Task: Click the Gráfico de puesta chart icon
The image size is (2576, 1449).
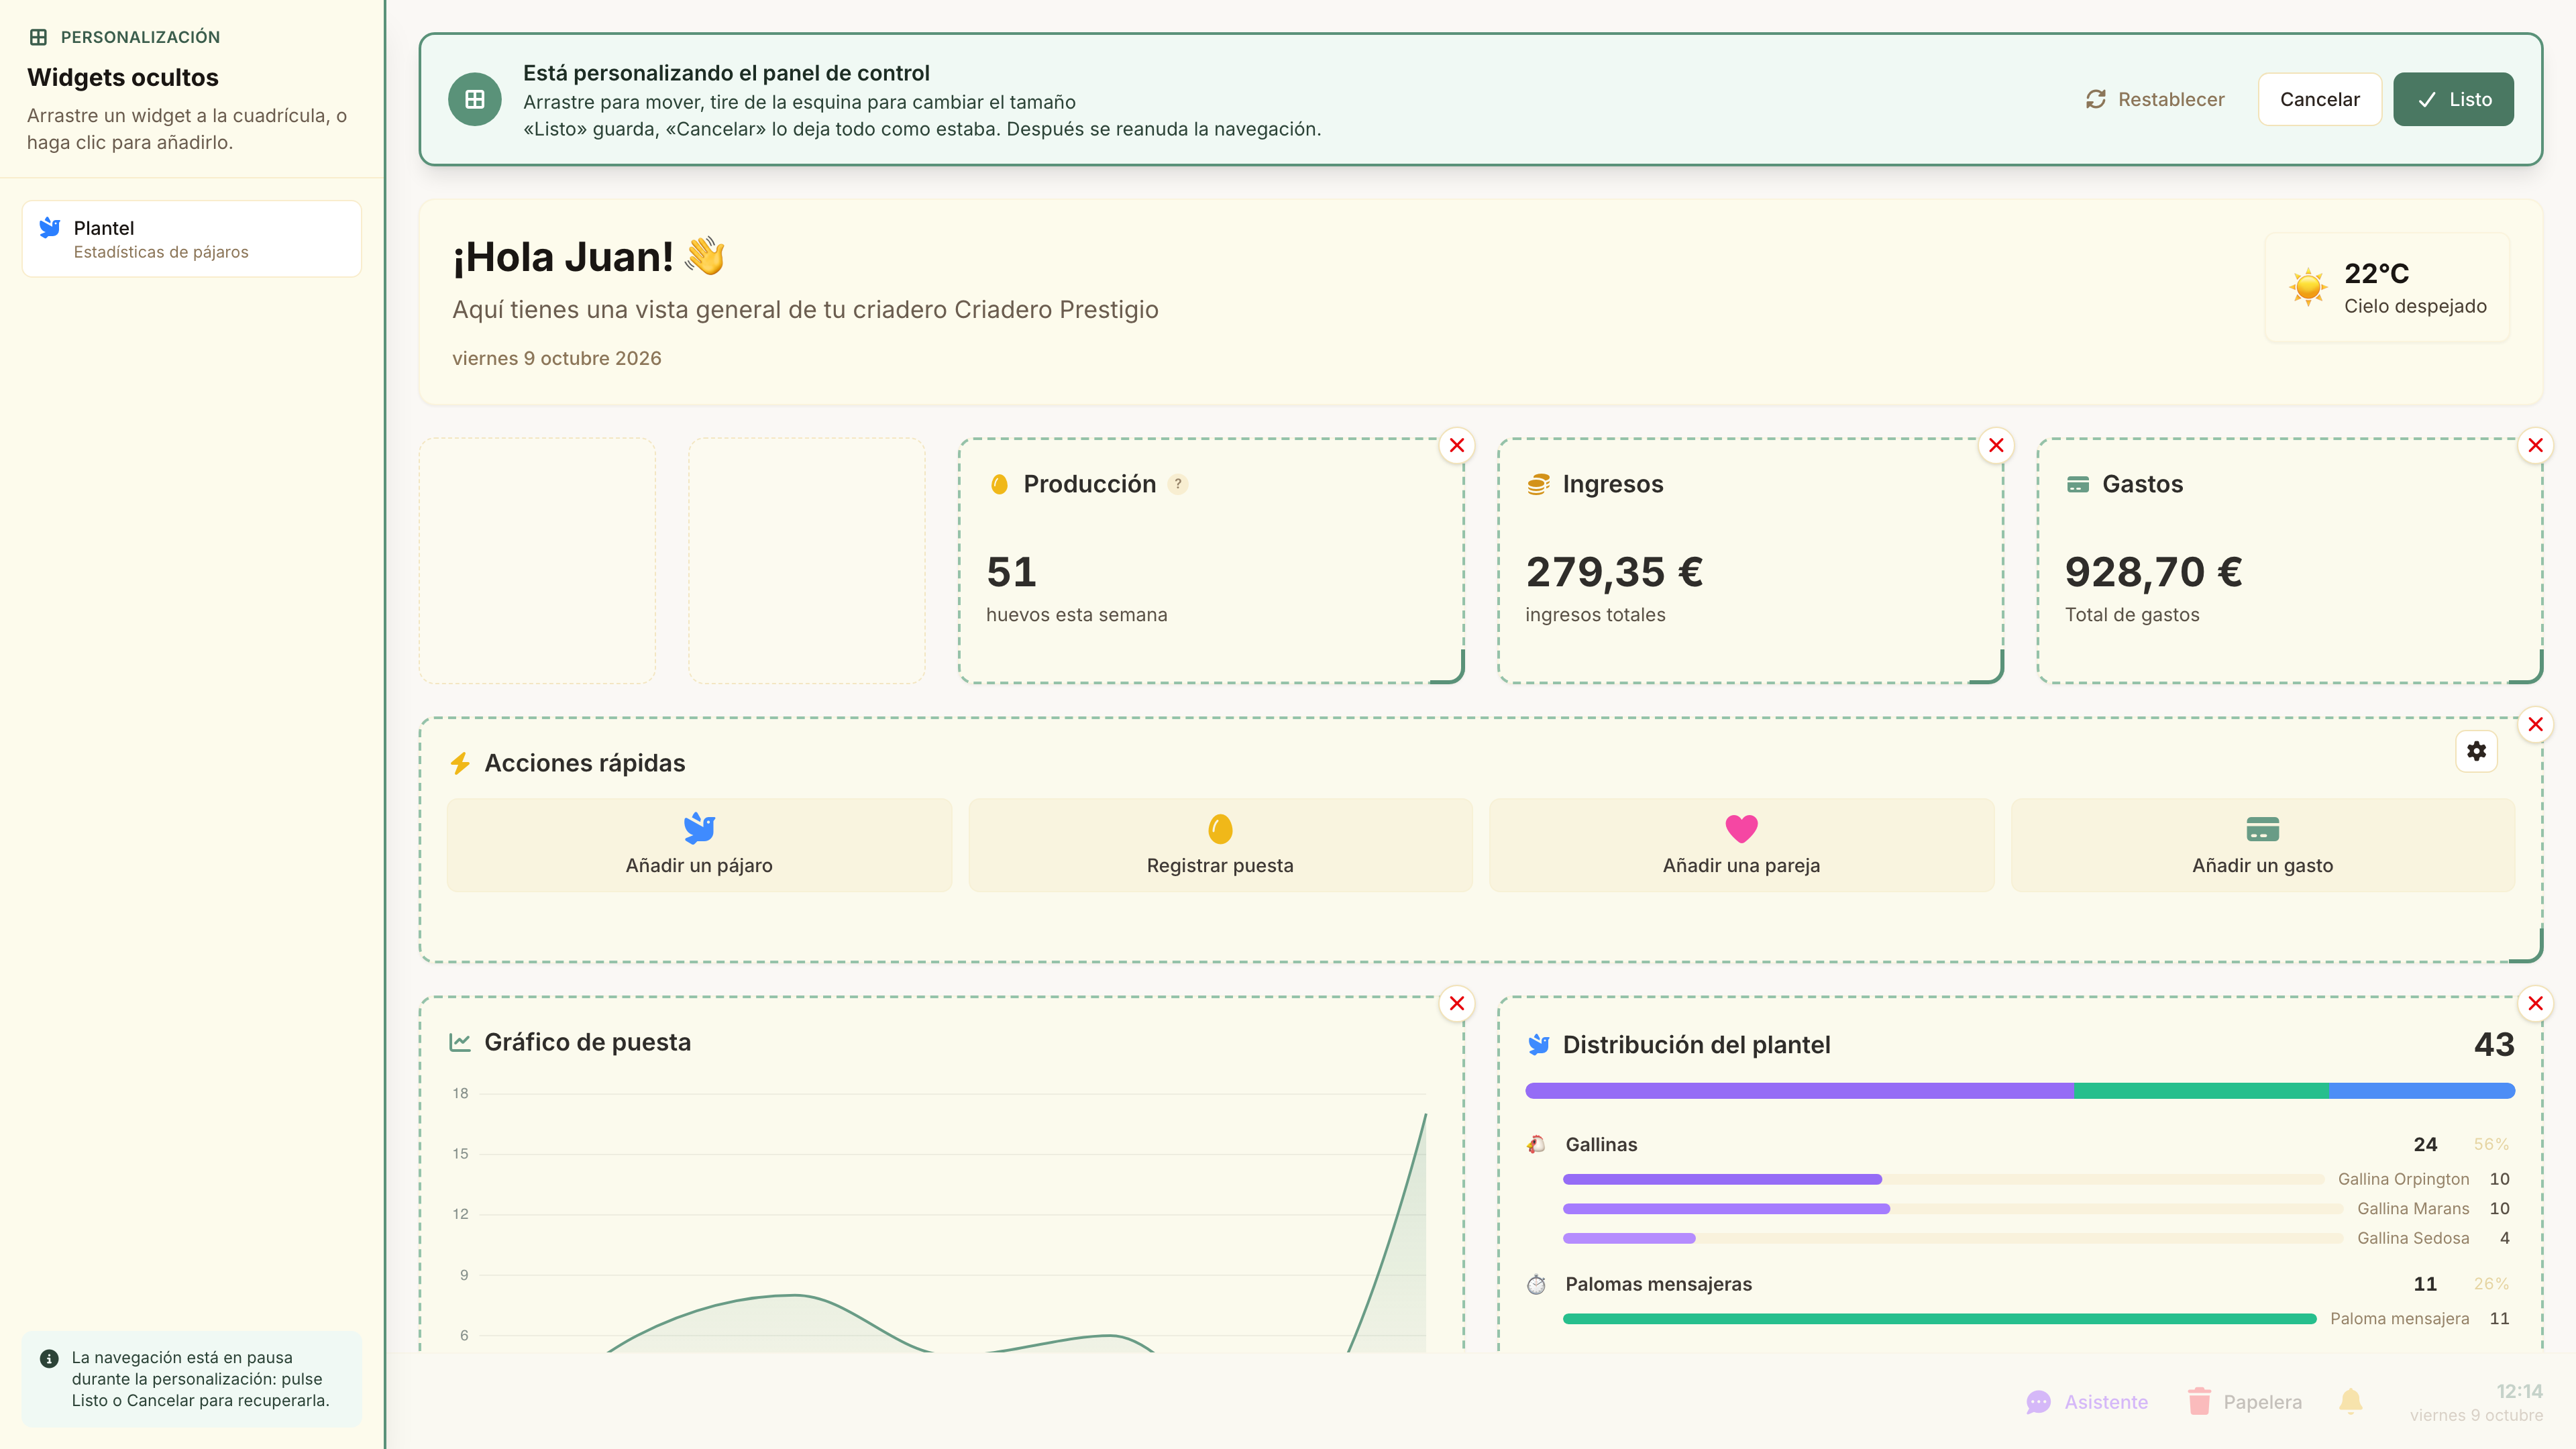Action: (460, 1042)
